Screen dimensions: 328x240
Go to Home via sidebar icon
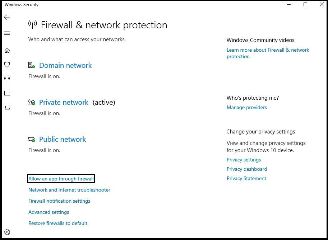coord(7,50)
